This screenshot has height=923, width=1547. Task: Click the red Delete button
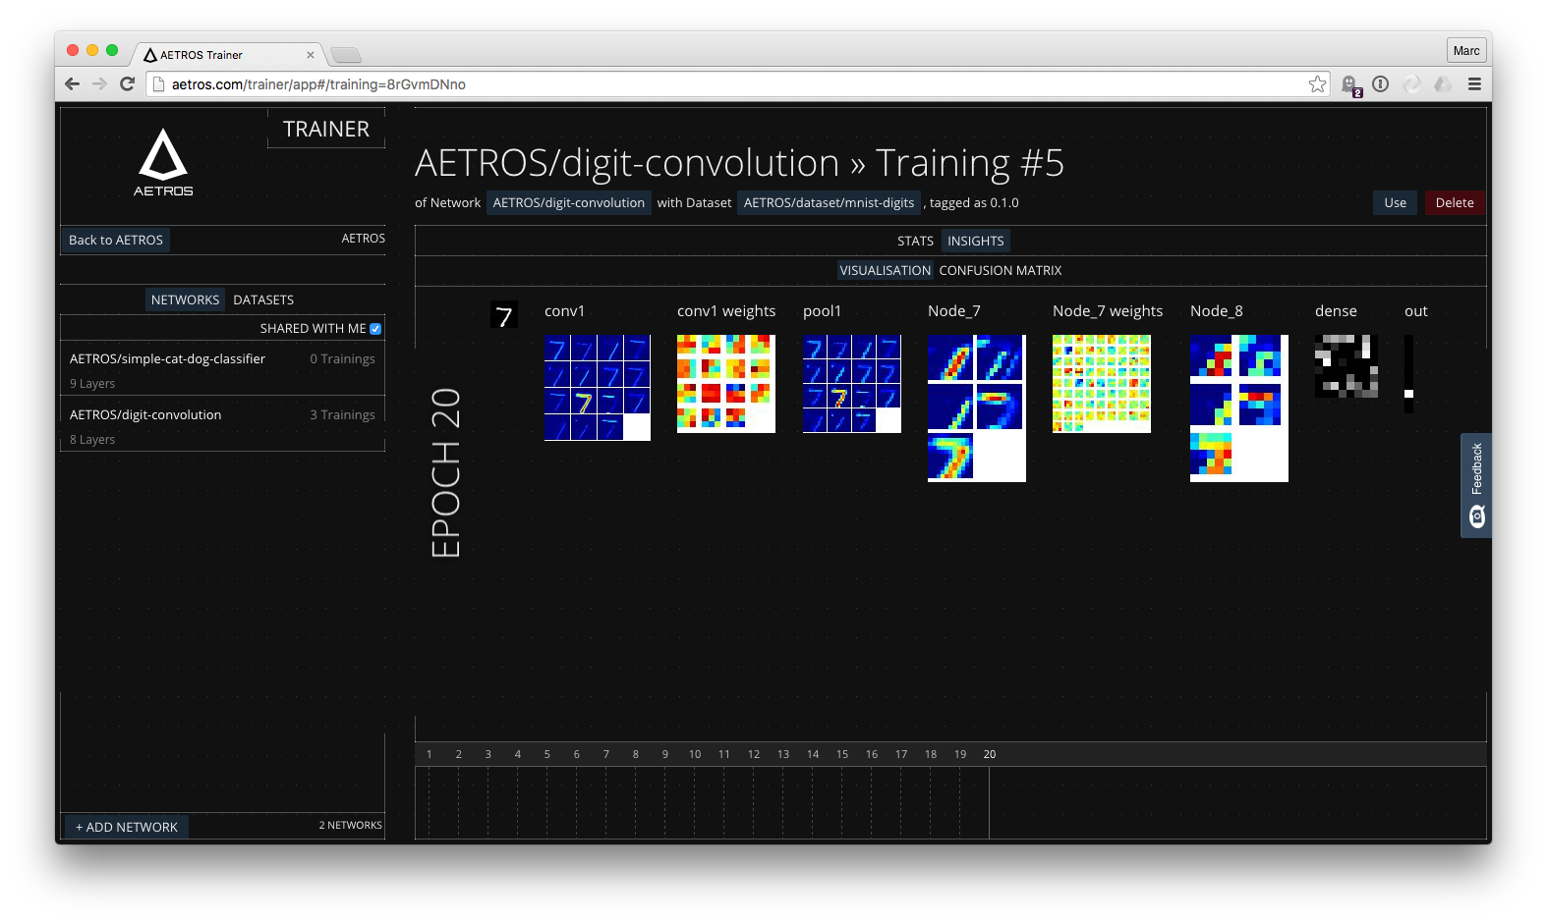click(1455, 202)
